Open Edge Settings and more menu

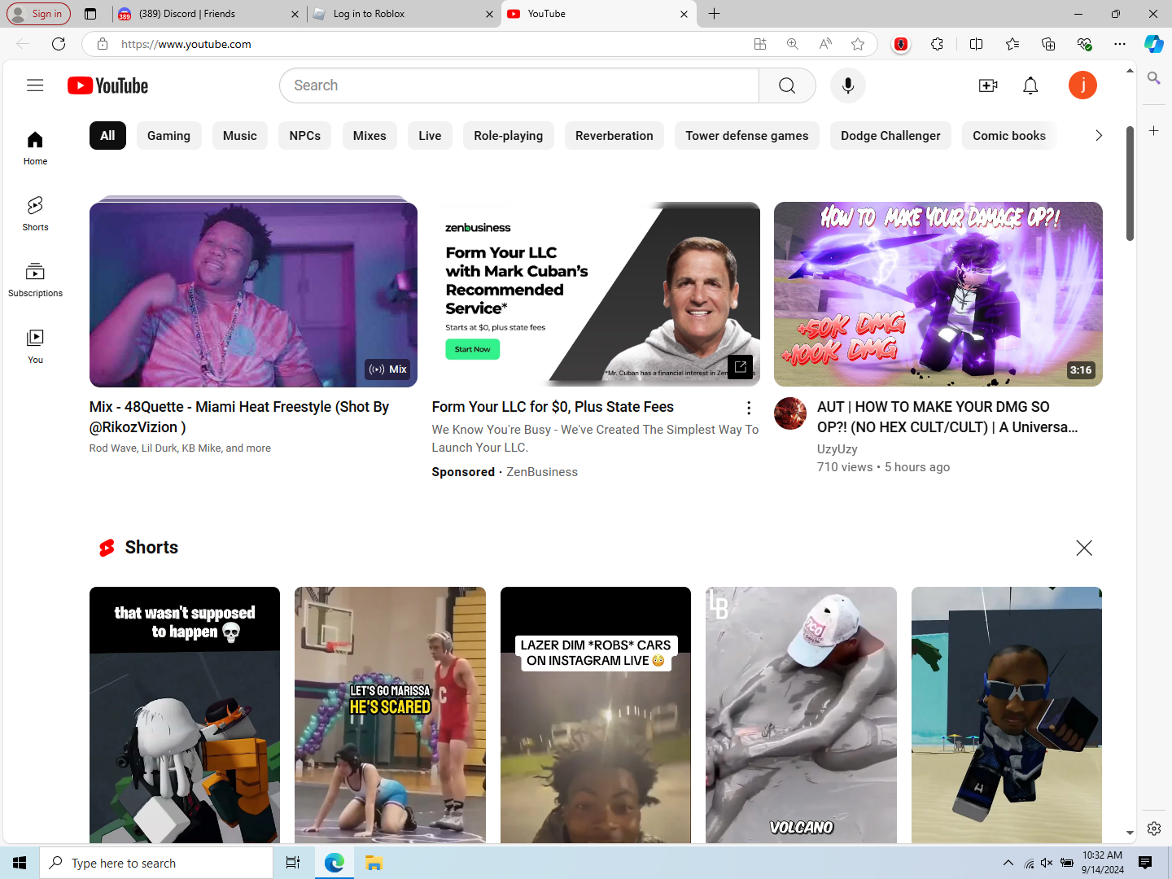coord(1120,44)
